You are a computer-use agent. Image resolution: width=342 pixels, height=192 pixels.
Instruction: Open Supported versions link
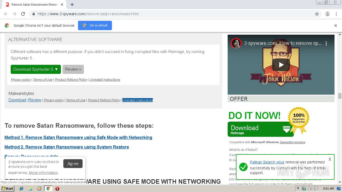click(292, 142)
